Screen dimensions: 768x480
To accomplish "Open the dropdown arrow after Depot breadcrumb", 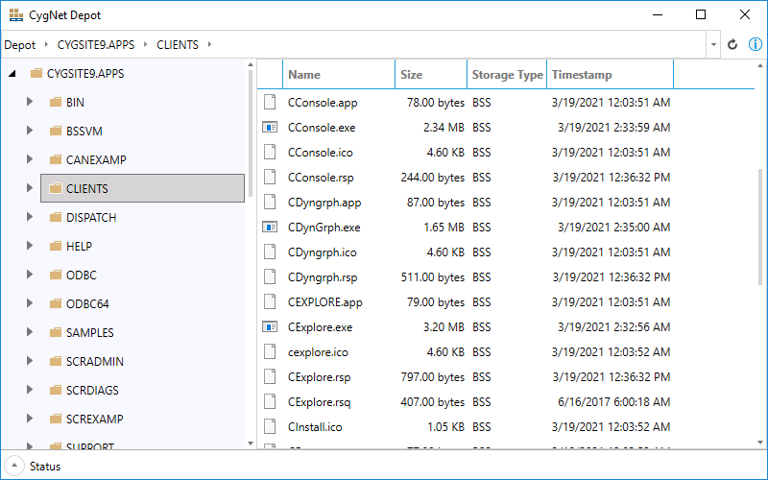I will coord(46,44).
